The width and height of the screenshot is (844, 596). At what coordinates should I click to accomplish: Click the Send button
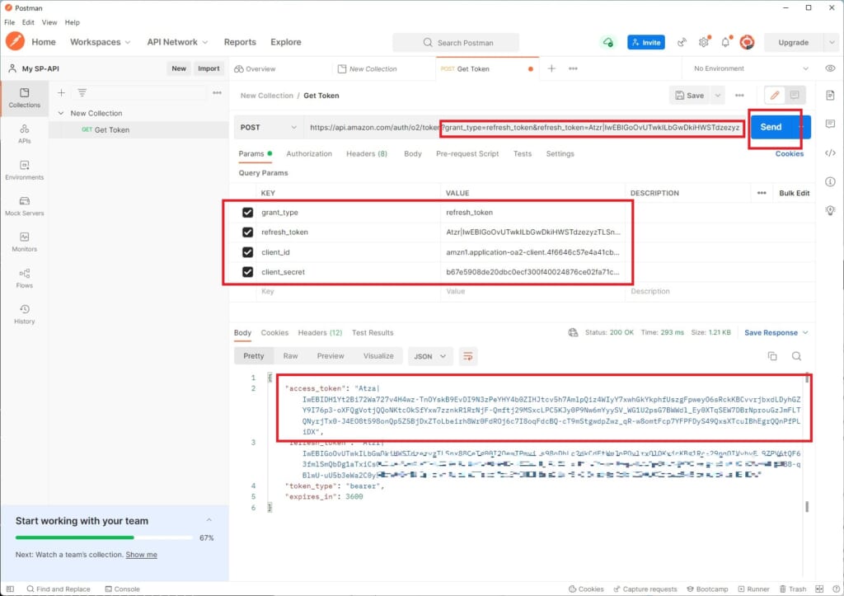(771, 127)
